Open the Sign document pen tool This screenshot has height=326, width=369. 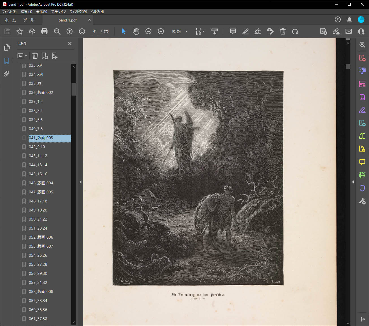click(258, 31)
